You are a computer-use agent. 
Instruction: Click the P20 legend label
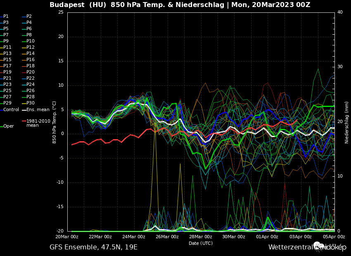[31, 72]
